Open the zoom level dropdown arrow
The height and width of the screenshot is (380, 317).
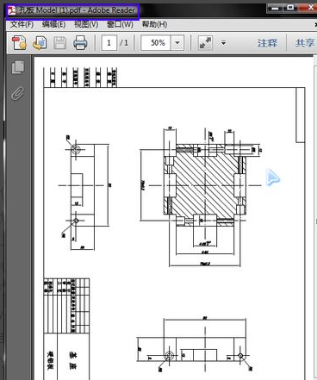pos(177,43)
